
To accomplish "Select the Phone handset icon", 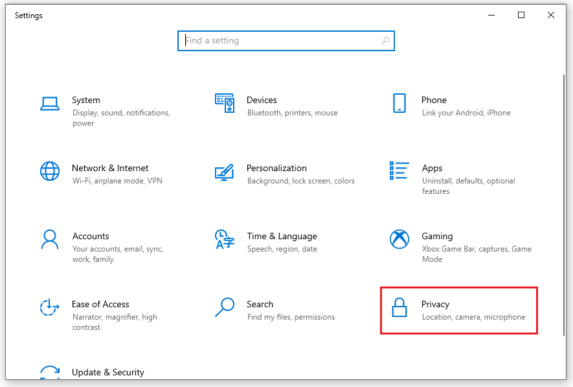I will coord(399,103).
